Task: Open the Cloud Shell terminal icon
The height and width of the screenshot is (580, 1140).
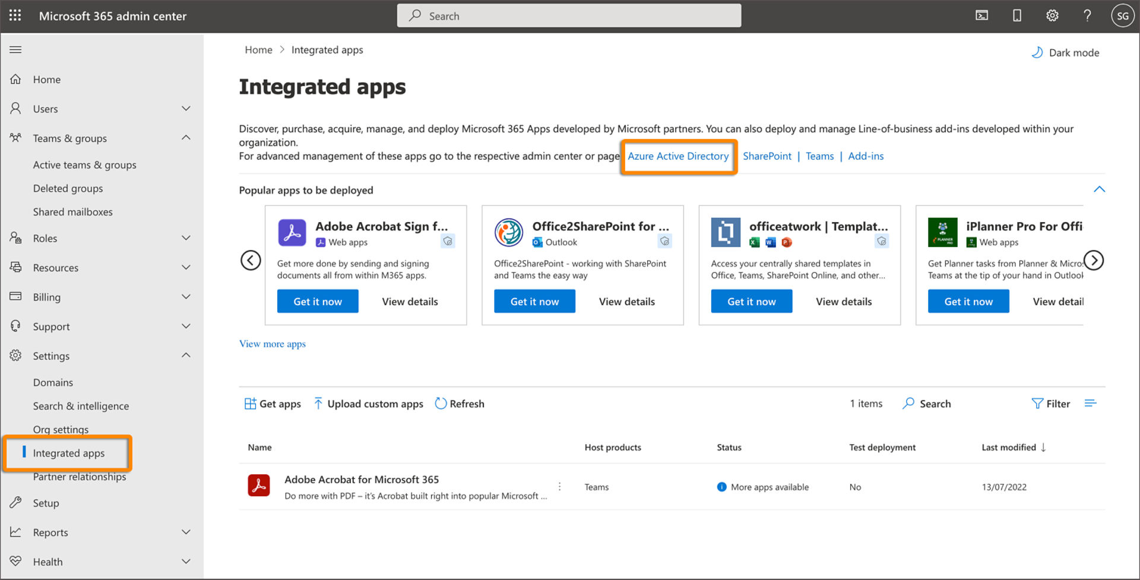Action: click(982, 15)
